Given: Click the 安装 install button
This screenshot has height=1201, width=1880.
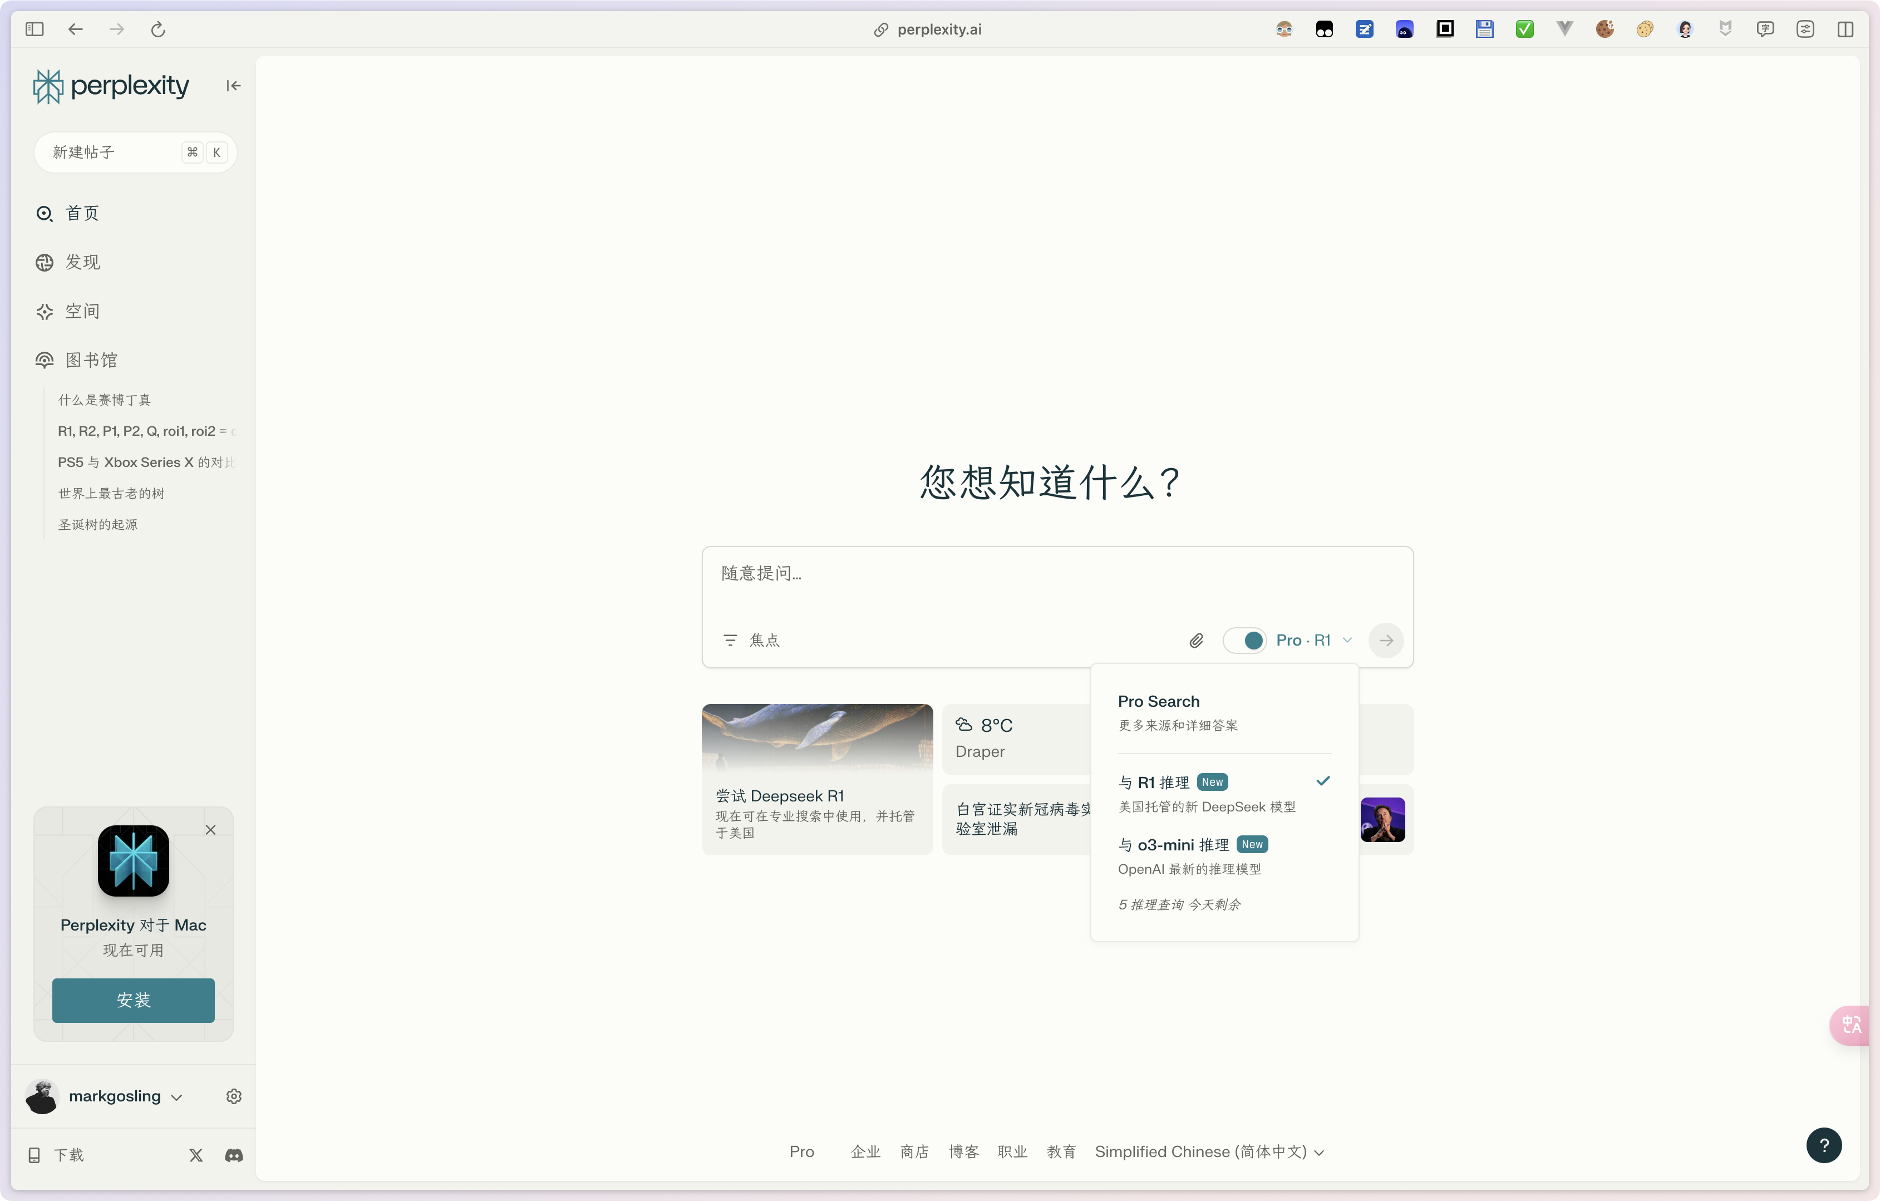Looking at the screenshot, I should pyautogui.click(x=134, y=1000).
